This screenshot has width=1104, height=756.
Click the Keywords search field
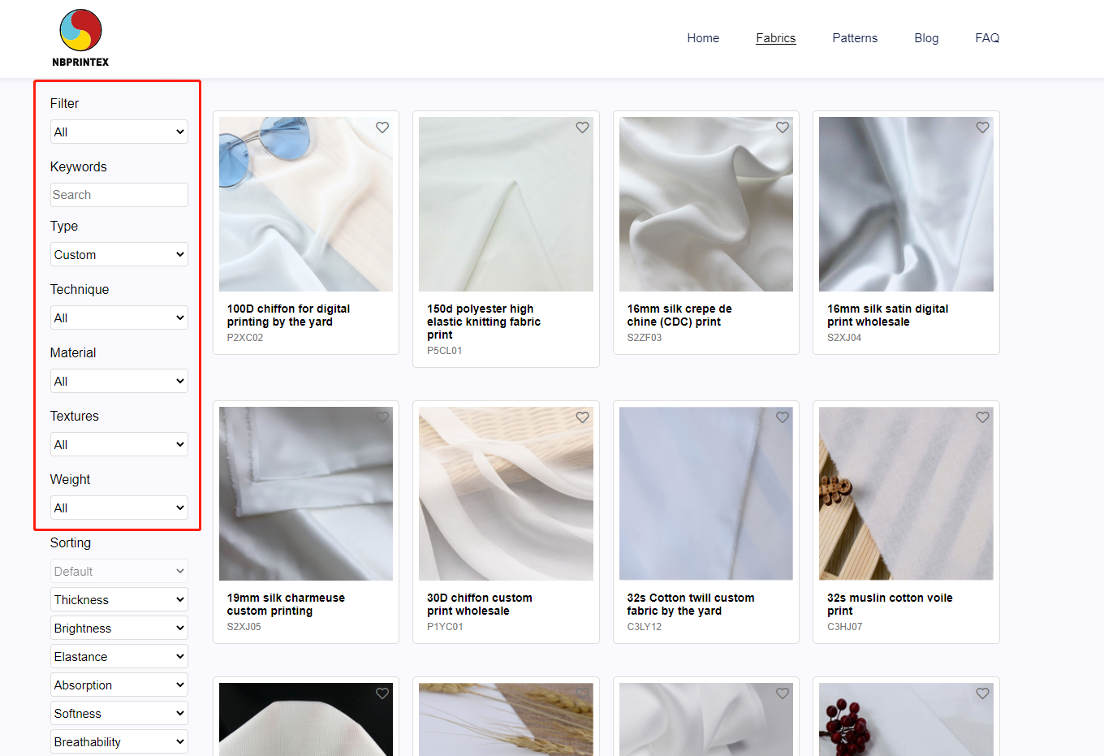tap(119, 195)
